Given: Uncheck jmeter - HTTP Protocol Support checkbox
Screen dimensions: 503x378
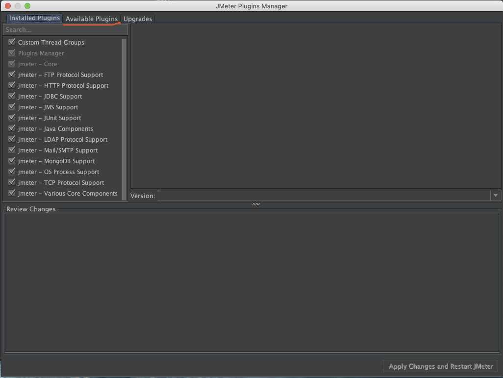Looking at the screenshot, I should [x=12, y=85].
